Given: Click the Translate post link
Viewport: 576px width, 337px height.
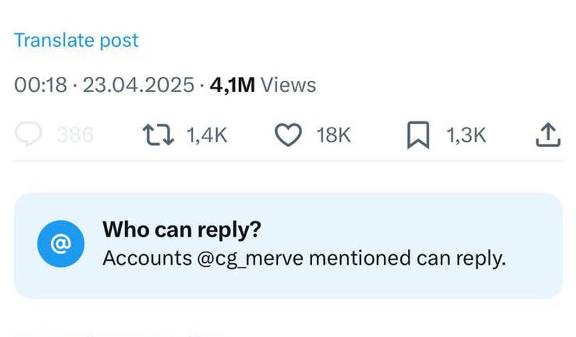Looking at the screenshot, I should click(x=76, y=40).
